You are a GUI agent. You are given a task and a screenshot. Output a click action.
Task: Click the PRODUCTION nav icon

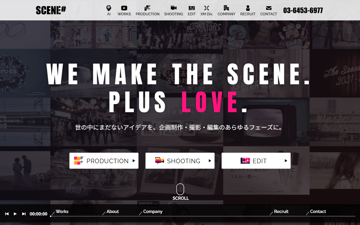coord(147,8)
